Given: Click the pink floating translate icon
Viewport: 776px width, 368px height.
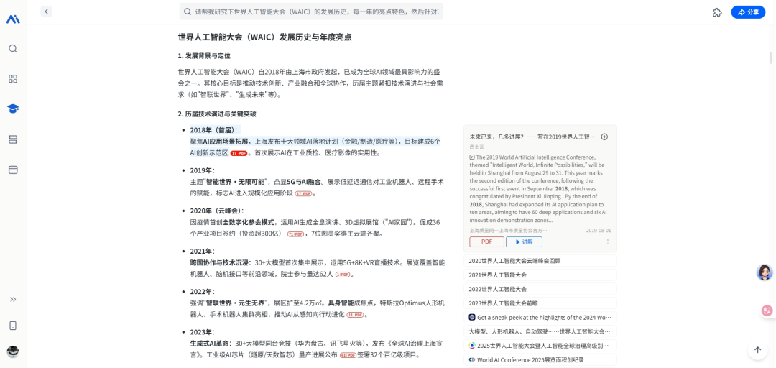Looking at the screenshot, I should (767, 310).
